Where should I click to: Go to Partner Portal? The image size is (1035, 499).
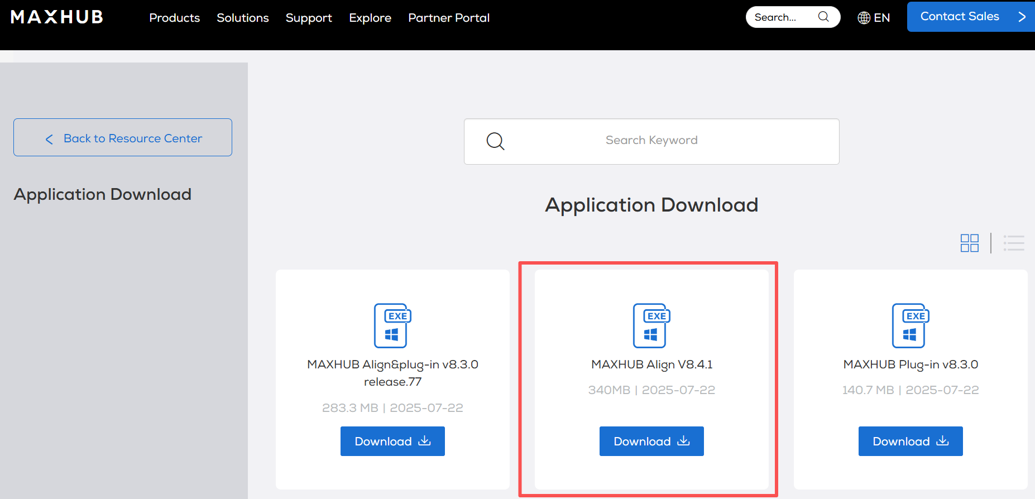[x=449, y=18]
